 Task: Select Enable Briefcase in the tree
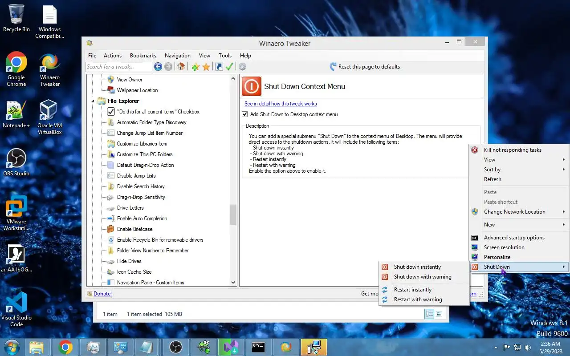point(134,229)
